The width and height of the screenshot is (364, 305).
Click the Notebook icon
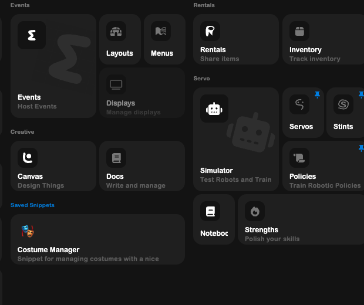(210, 211)
